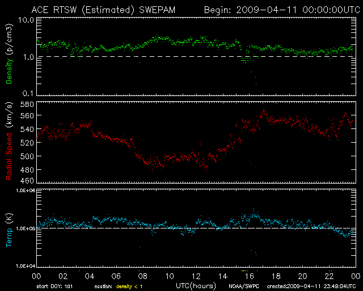Click the '500' speed tick label

[x=27, y=156]
